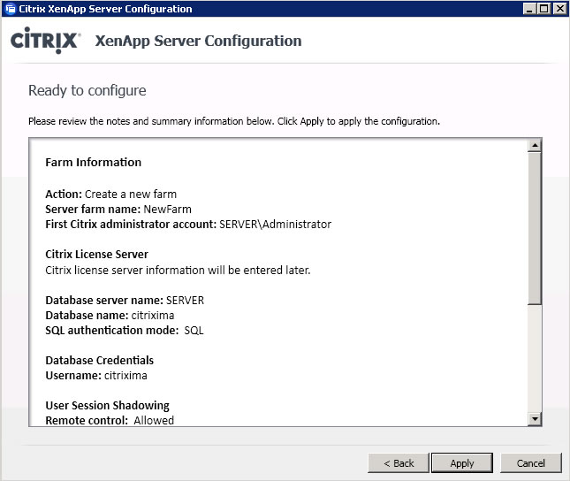Click 'Username: citrixima' line
Screen dimensions: 570x481
(x=96, y=376)
